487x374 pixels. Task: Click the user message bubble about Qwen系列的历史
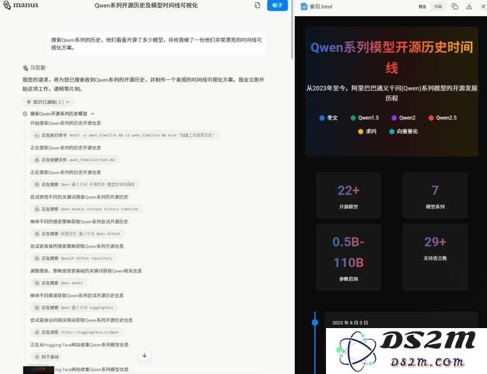click(x=156, y=44)
